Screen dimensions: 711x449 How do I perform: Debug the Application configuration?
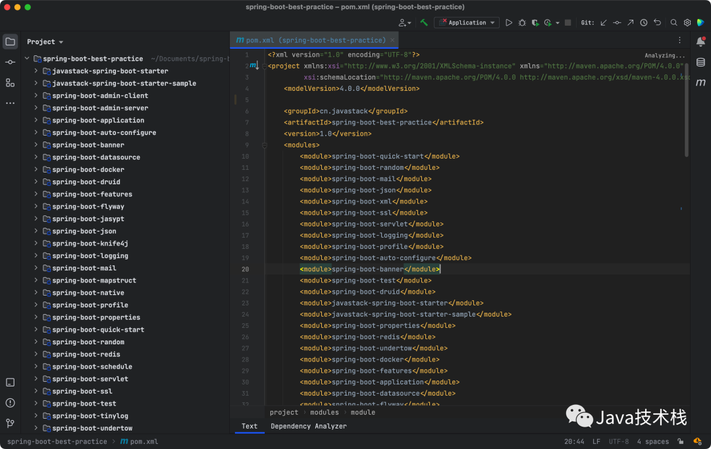[522, 22]
